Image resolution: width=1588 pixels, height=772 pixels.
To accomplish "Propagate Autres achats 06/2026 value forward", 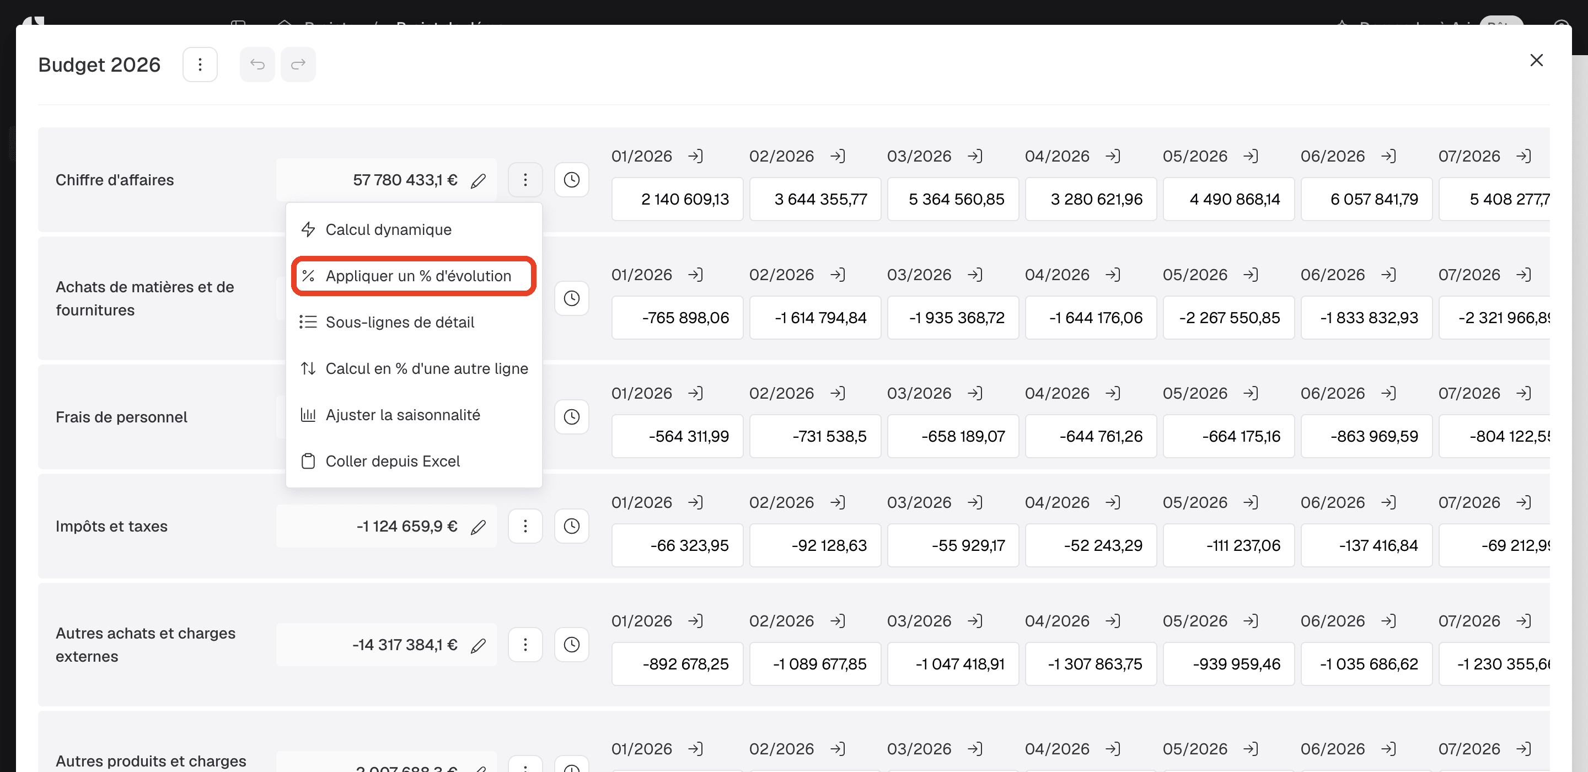I will (1388, 621).
